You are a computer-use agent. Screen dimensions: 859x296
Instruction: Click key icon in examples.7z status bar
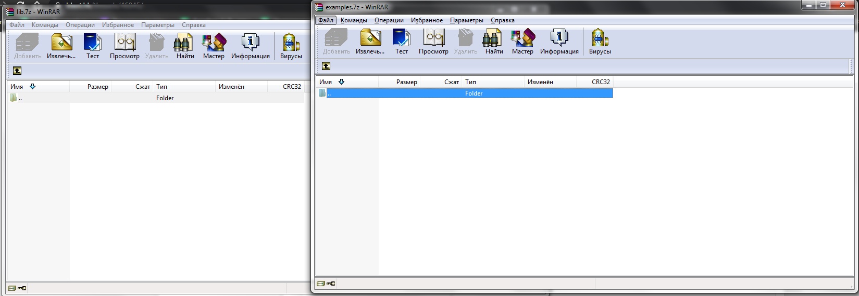(331, 284)
